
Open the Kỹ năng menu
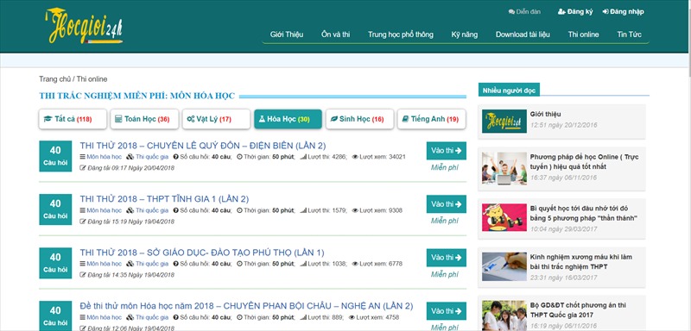click(464, 34)
